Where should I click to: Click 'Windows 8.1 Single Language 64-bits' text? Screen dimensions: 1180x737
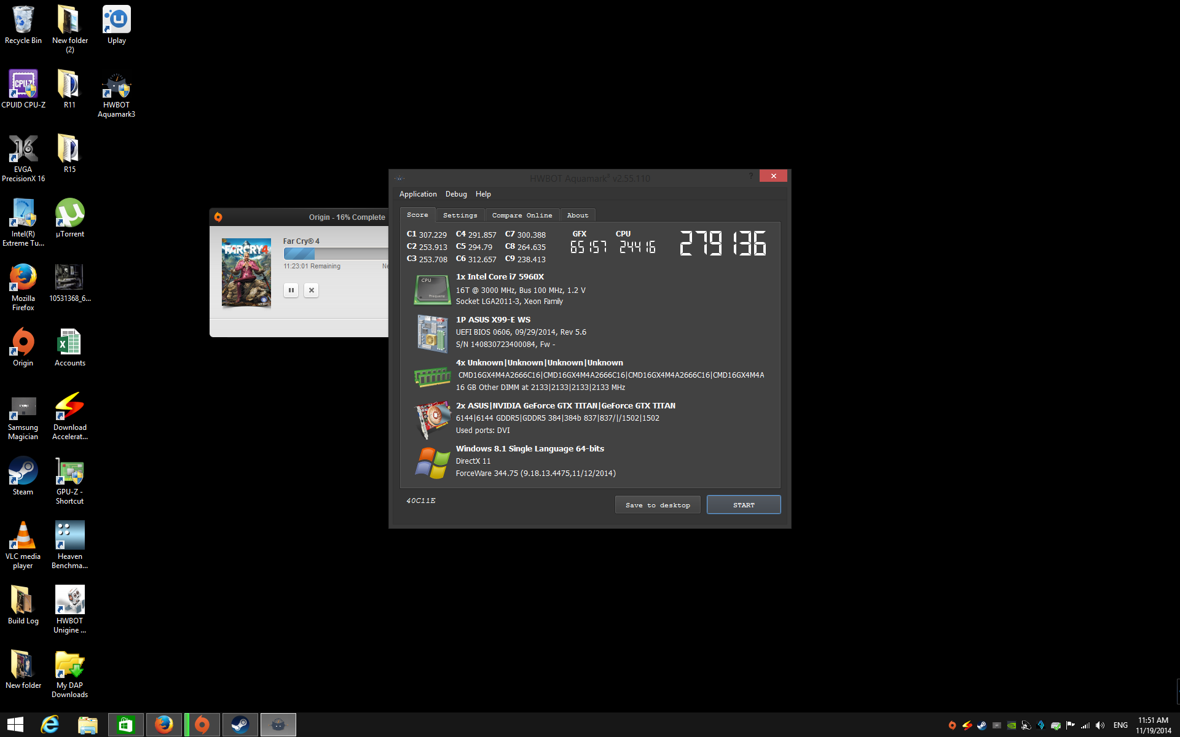[530, 449]
